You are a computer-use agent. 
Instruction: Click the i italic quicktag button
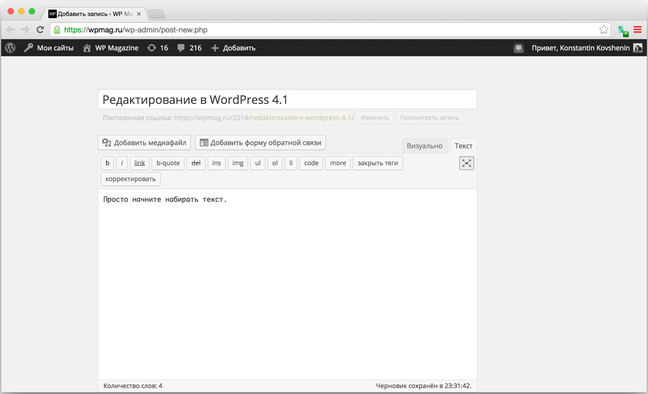pyautogui.click(x=122, y=163)
